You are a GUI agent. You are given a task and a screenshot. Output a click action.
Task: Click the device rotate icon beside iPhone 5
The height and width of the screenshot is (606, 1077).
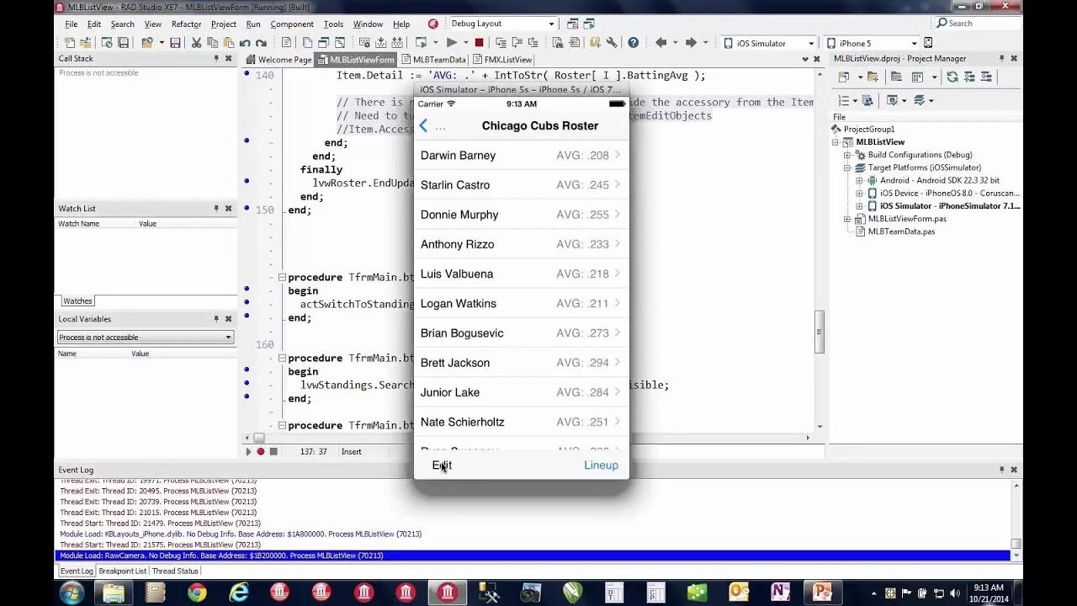pyautogui.click(x=928, y=42)
